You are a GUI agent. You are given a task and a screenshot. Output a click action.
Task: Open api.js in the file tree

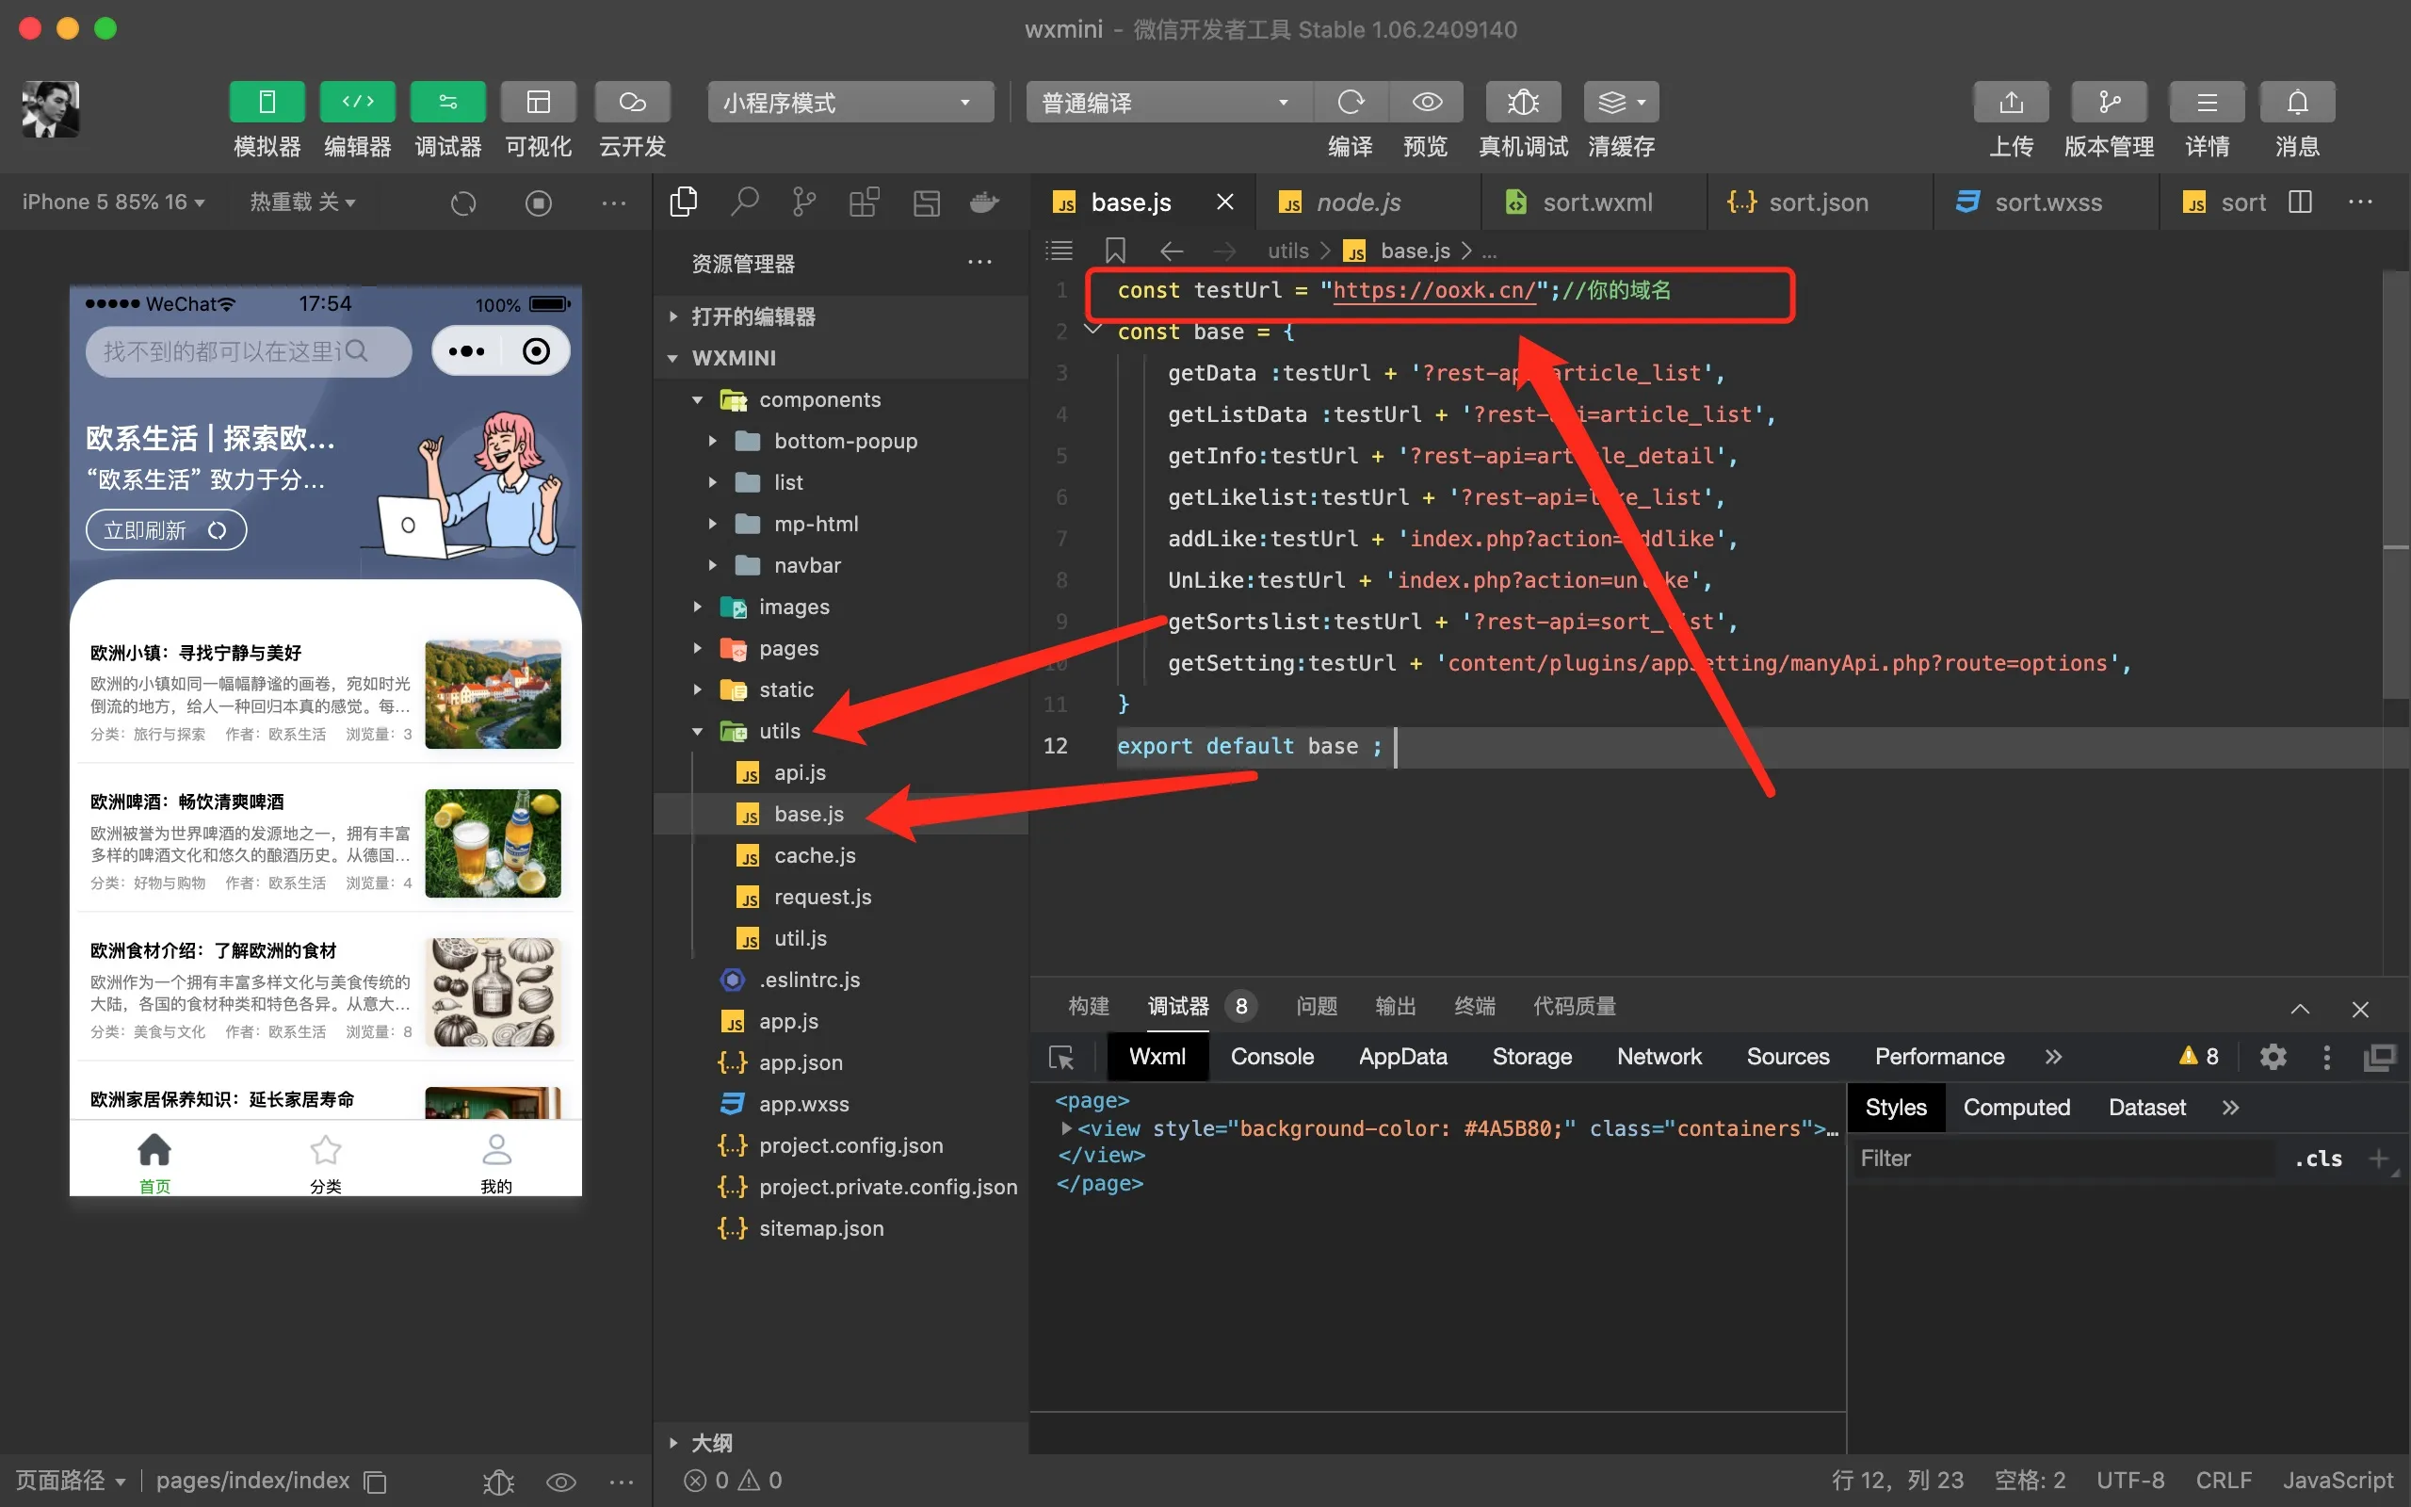coord(842,772)
